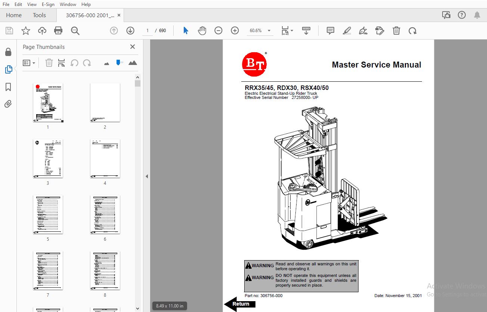Go to the previous page with the up arrow
Viewport: 487px width, 312px height.
tap(114, 31)
